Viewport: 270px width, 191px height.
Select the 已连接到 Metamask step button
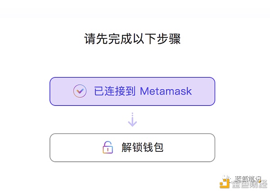pos(132,91)
